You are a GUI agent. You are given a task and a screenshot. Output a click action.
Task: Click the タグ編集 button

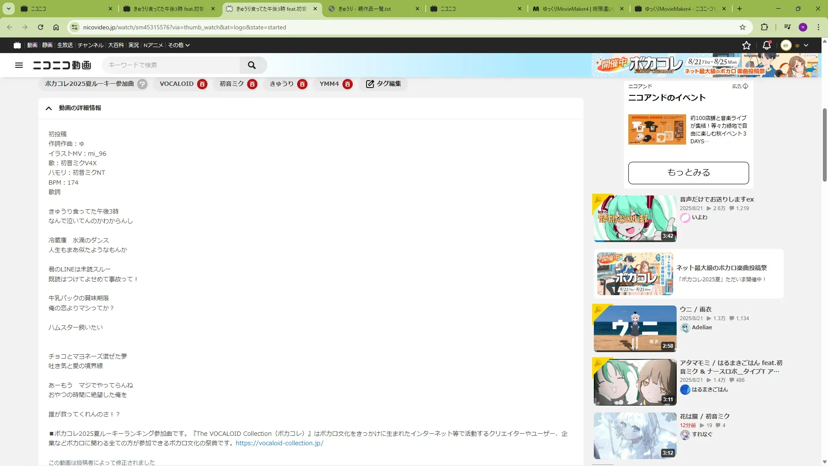point(383,84)
